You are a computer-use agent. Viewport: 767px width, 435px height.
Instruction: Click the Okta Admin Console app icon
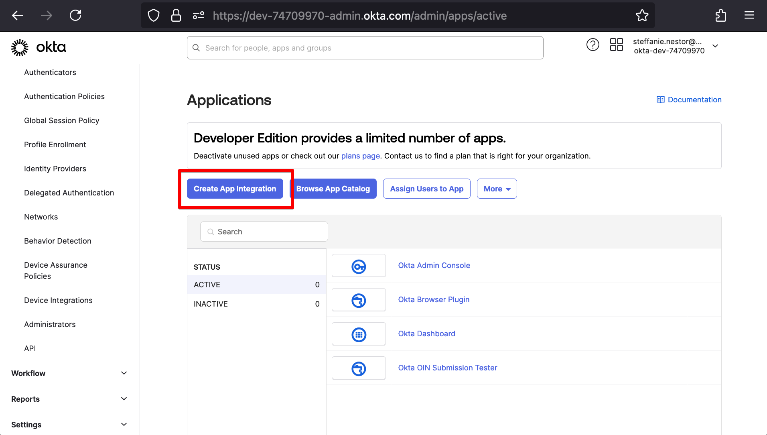(x=359, y=266)
